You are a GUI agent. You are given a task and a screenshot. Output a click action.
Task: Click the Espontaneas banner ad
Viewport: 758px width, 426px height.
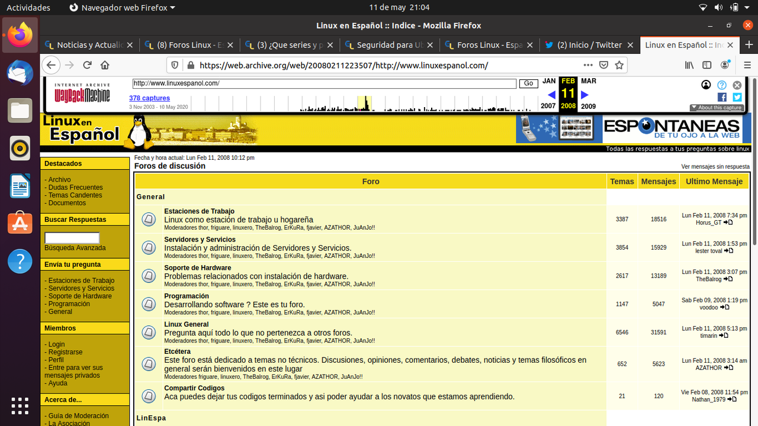[630, 129]
